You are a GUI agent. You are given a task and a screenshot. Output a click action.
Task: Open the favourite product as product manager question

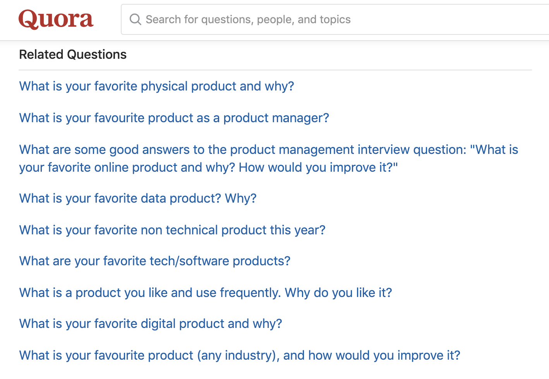tap(174, 118)
